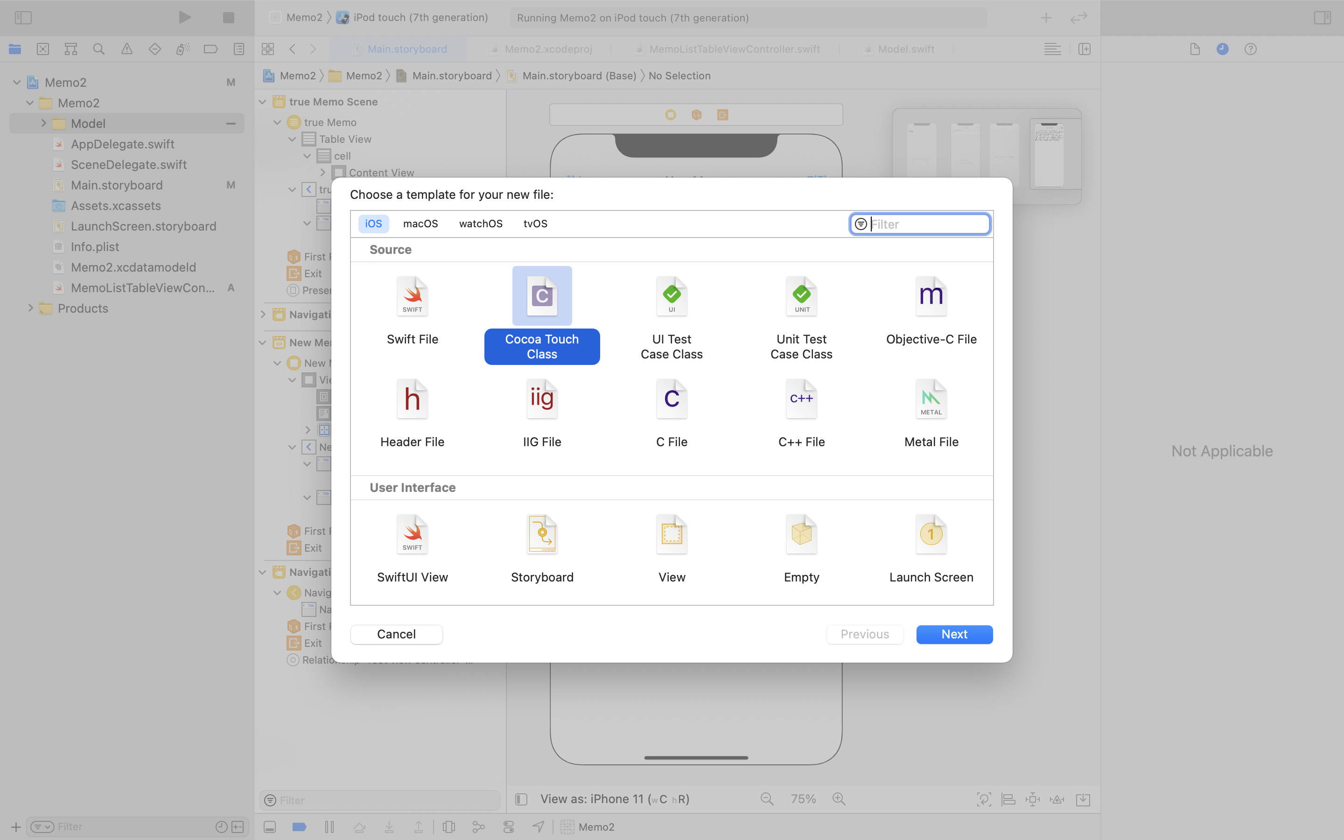Click the Next button
This screenshot has height=840, width=1344.
[x=954, y=635]
